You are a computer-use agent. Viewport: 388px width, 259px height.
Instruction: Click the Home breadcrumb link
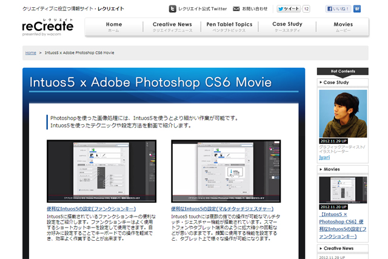(31, 53)
